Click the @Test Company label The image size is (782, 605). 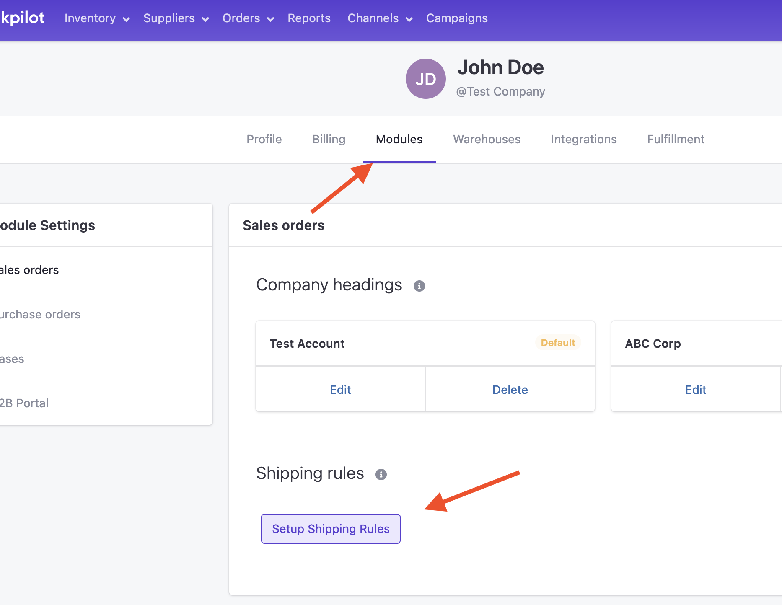(500, 91)
